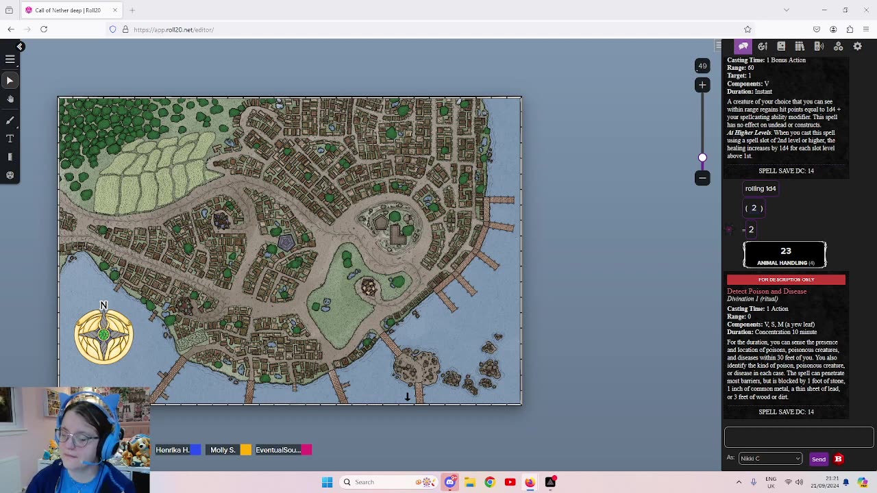Open a new browser tab

click(x=132, y=10)
